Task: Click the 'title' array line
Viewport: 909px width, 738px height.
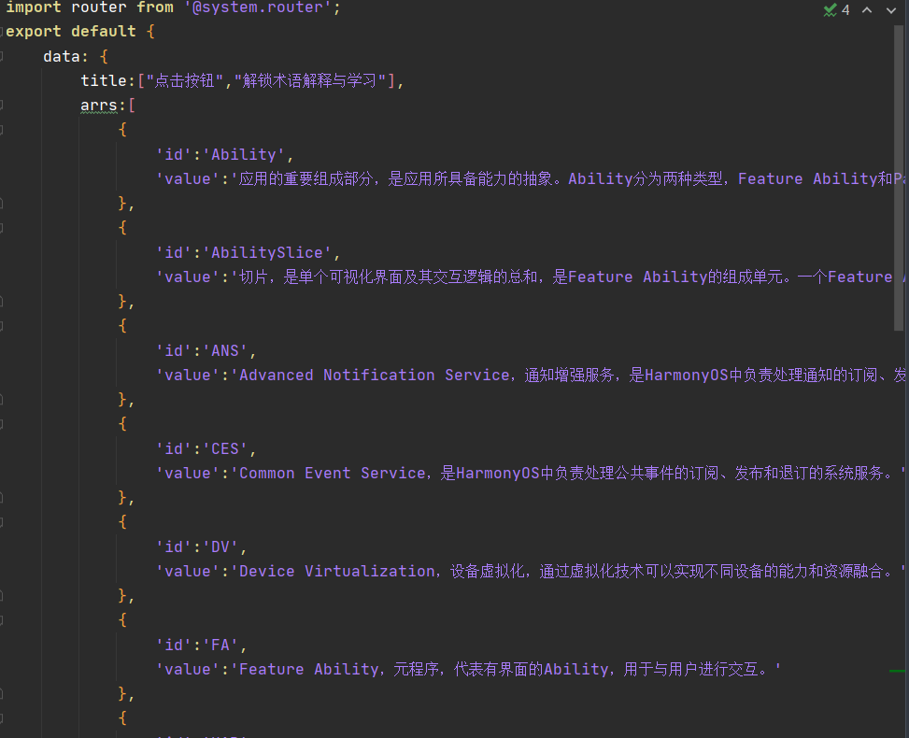Action: pos(242,80)
